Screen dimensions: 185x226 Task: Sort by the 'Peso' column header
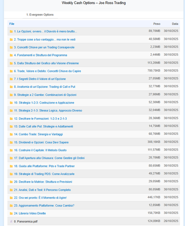(157, 24)
